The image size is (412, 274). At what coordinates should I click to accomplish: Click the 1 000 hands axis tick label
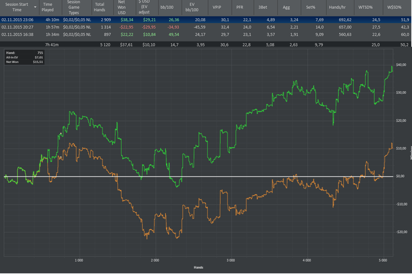click(79, 260)
